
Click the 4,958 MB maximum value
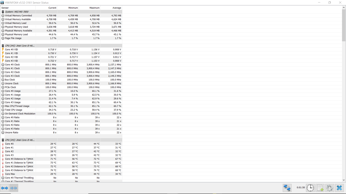[94, 16]
